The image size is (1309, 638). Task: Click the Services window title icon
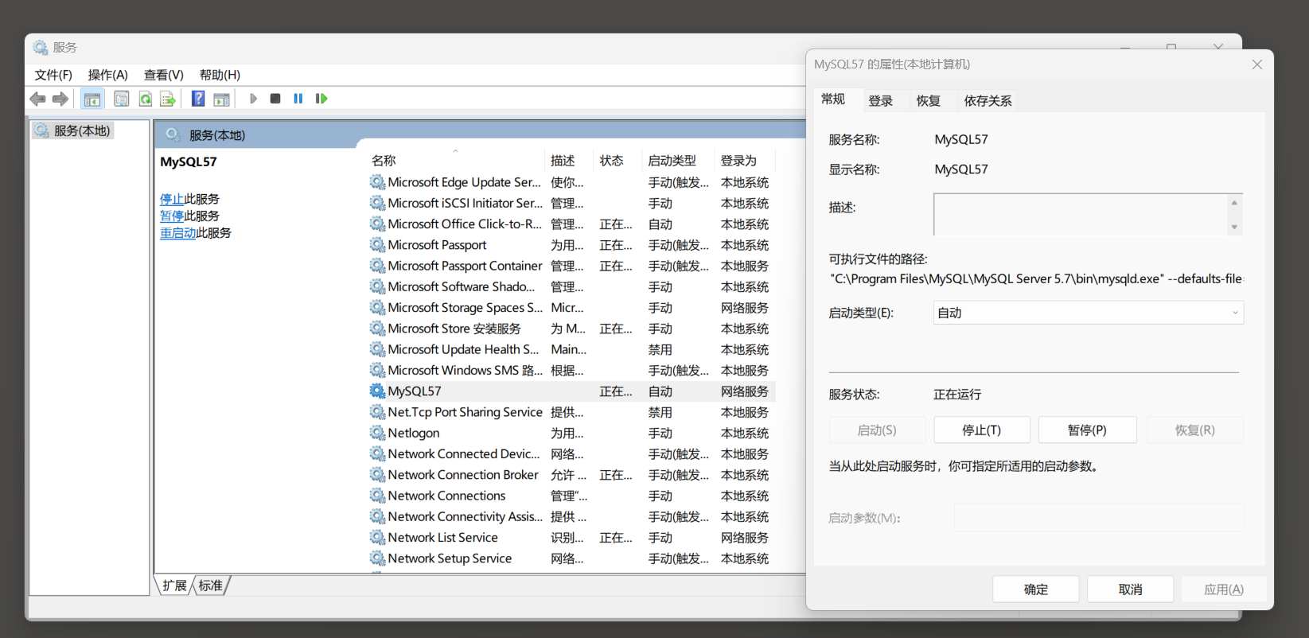pyautogui.click(x=41, y=48)
